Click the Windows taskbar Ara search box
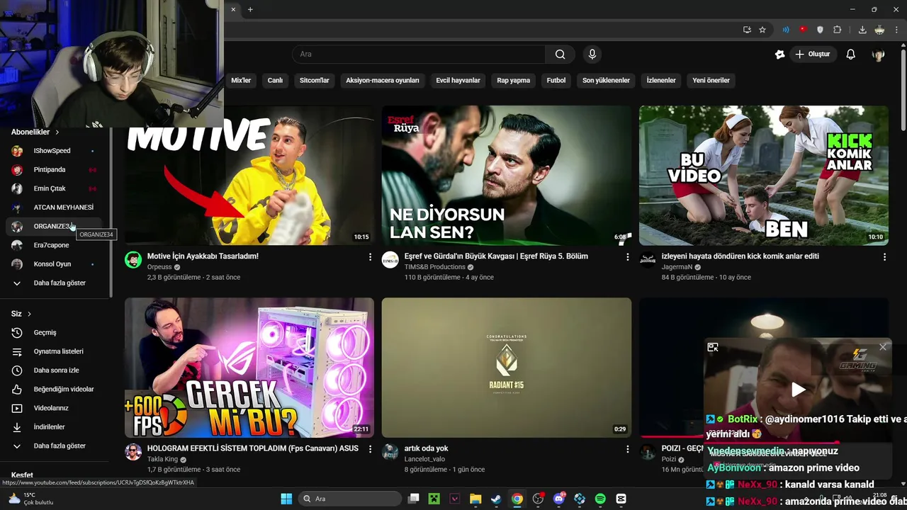This screenshot has width=907, height=510. coord(350,499)
